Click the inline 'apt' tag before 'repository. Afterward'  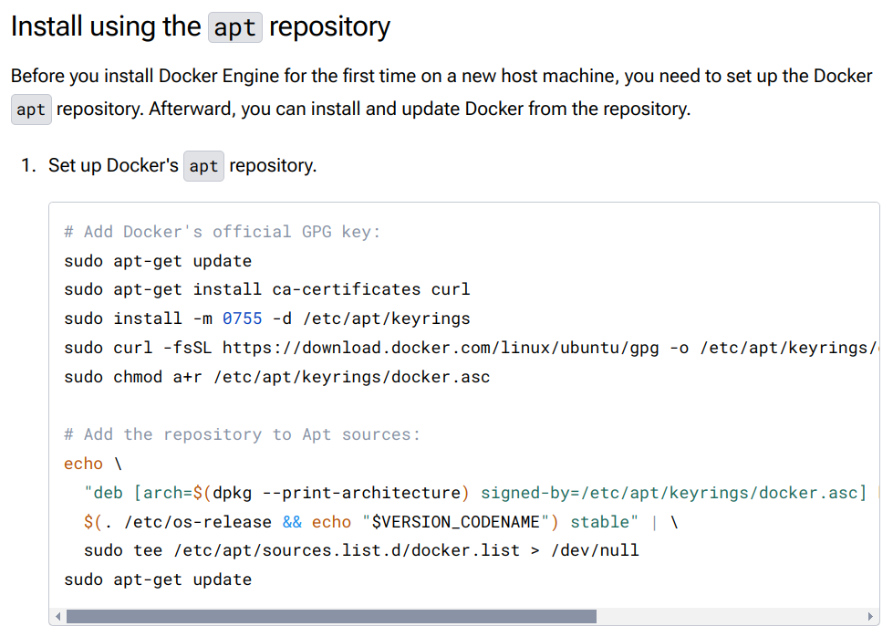pos(31,110)
